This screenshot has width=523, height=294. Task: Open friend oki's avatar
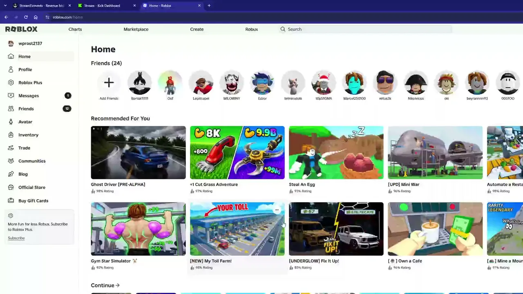pos(446,83)
